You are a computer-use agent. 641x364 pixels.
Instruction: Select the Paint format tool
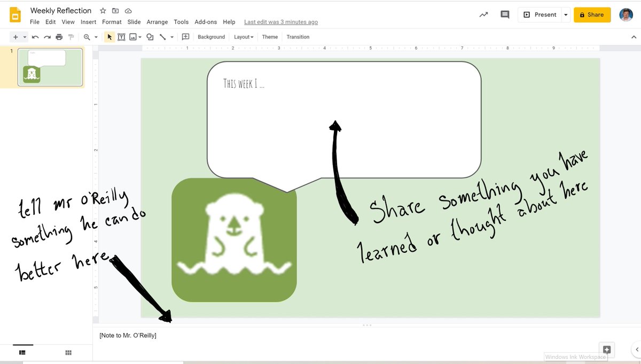[71, 37]
